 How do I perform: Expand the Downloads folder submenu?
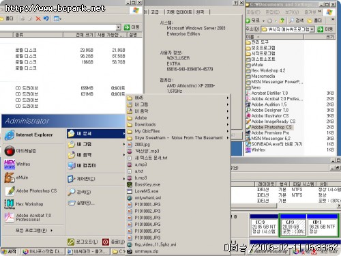tap(177, 124)
